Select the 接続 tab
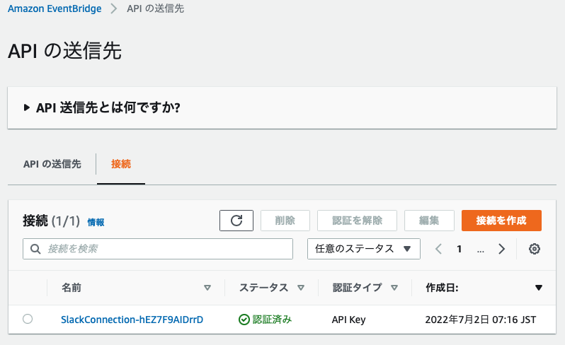 120,164
